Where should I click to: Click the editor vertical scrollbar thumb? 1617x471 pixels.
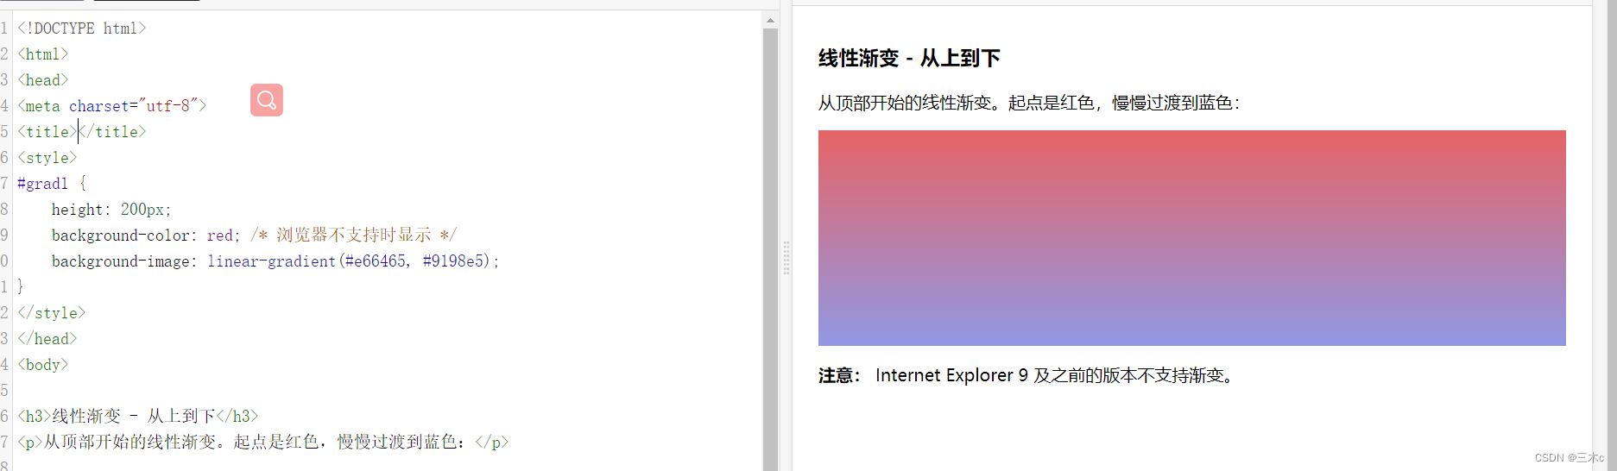770,250
